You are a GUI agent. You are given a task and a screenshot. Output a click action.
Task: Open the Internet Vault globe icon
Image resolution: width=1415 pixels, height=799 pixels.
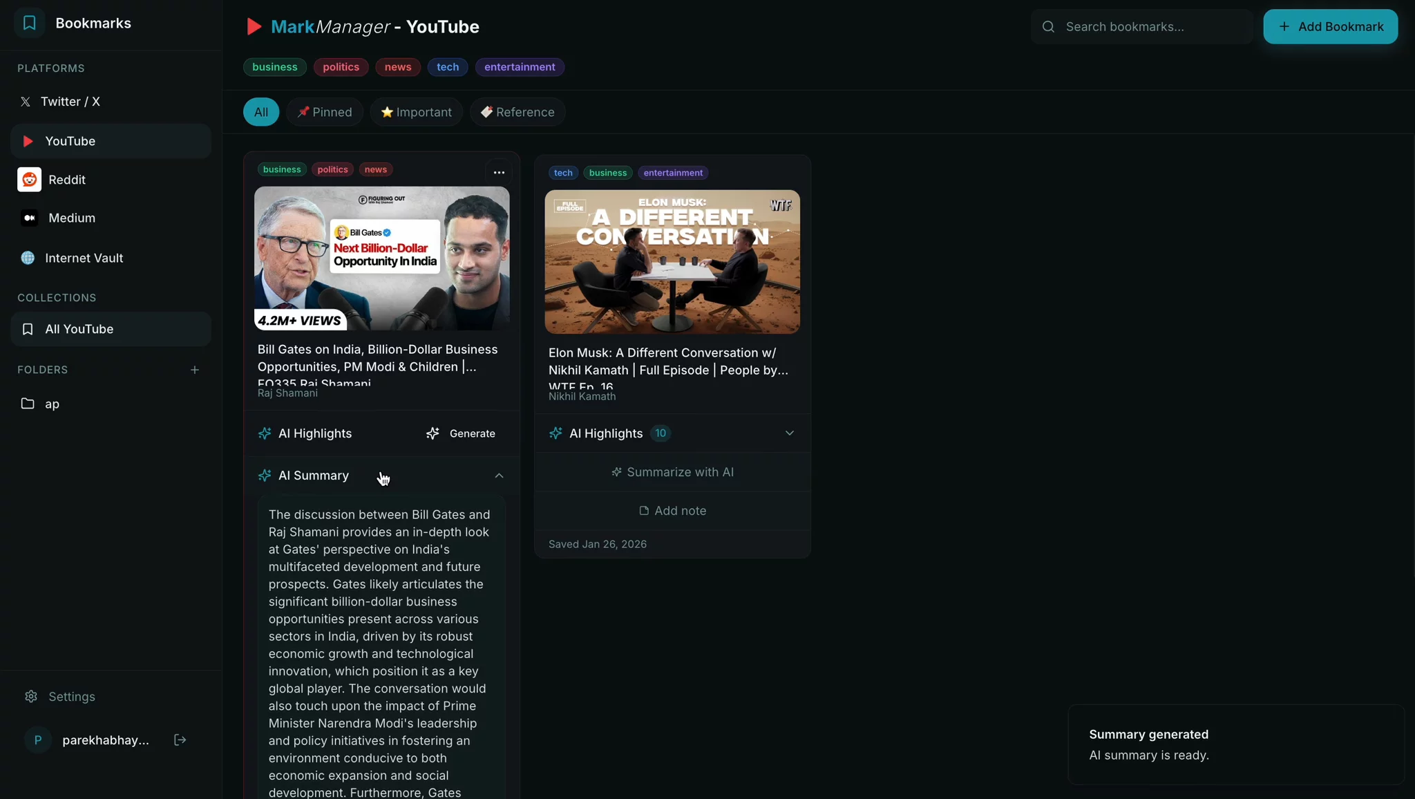pos(28,258)
